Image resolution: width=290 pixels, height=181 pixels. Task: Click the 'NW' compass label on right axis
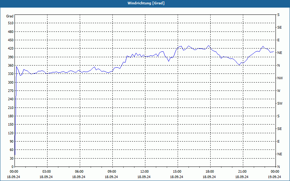[x=280, y=78]
